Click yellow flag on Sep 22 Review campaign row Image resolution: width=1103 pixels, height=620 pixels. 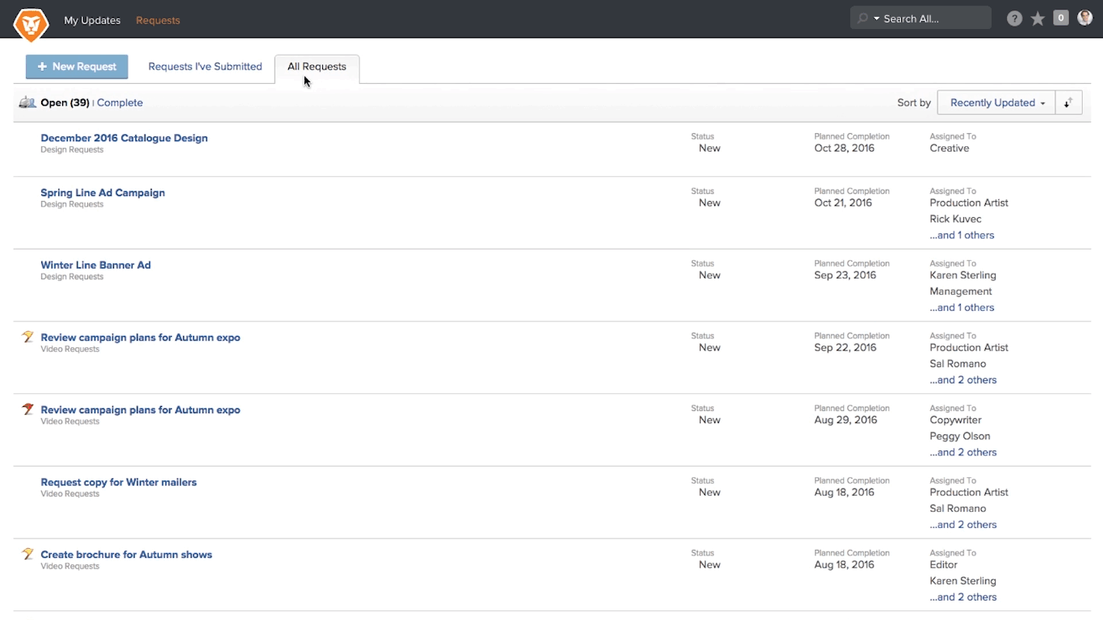pos(27,337)
